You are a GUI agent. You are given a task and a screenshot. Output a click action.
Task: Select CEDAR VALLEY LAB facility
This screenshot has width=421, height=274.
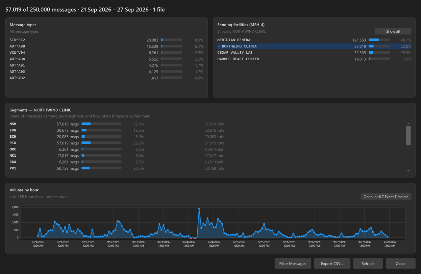(314, 53)
